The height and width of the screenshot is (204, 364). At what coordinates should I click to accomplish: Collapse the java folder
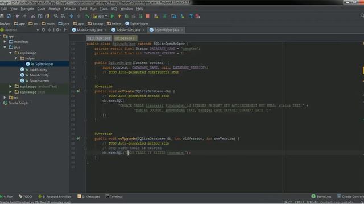click(5, 48)
